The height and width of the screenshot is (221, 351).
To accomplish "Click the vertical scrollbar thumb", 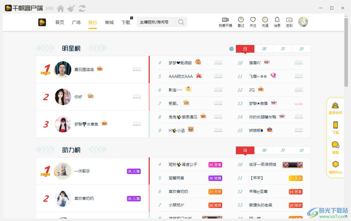I will click(346, 52).
